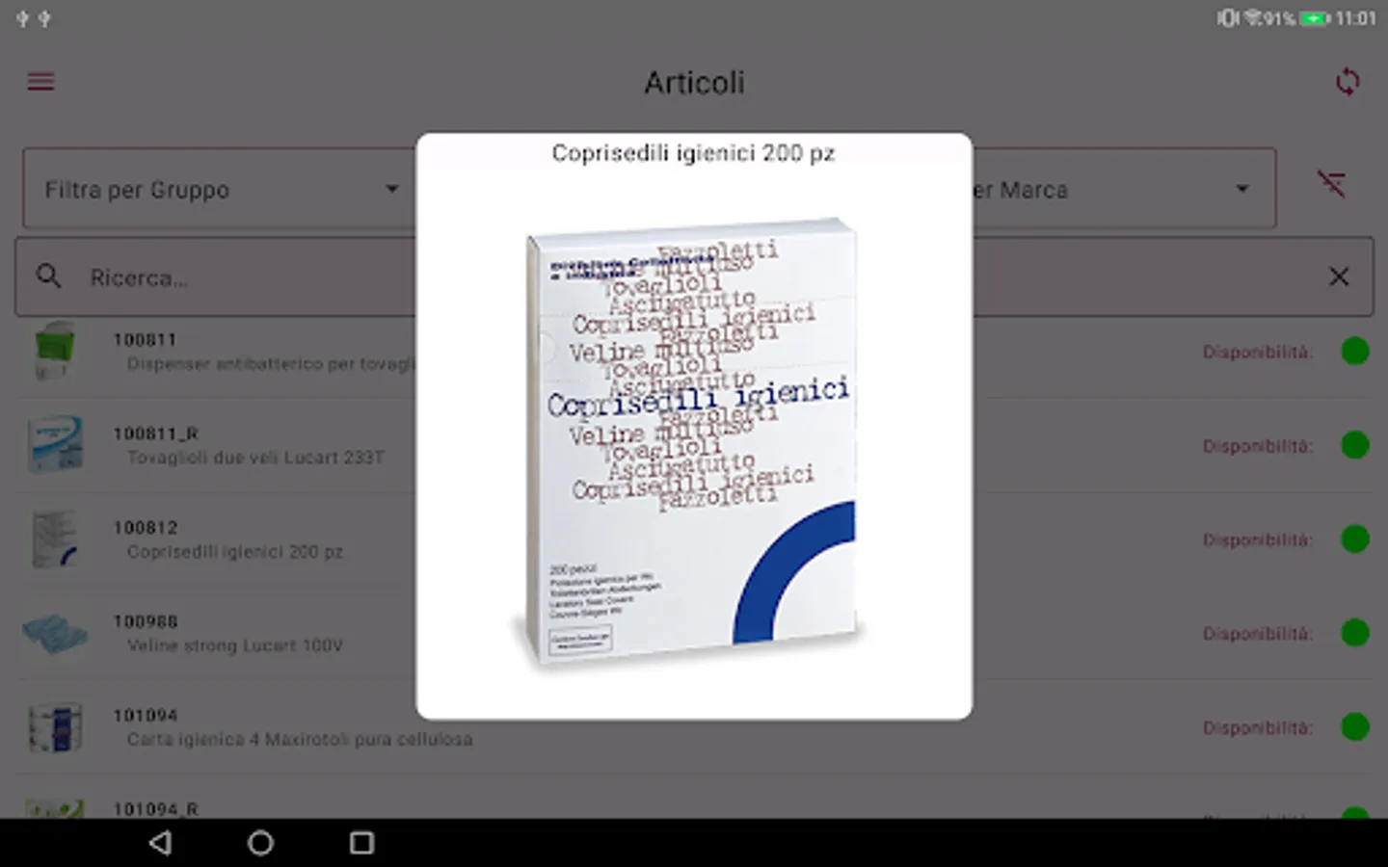Clear filters with the crossed filter icon
Viewport: 1388px width, 867px height.
(1332, 184)
